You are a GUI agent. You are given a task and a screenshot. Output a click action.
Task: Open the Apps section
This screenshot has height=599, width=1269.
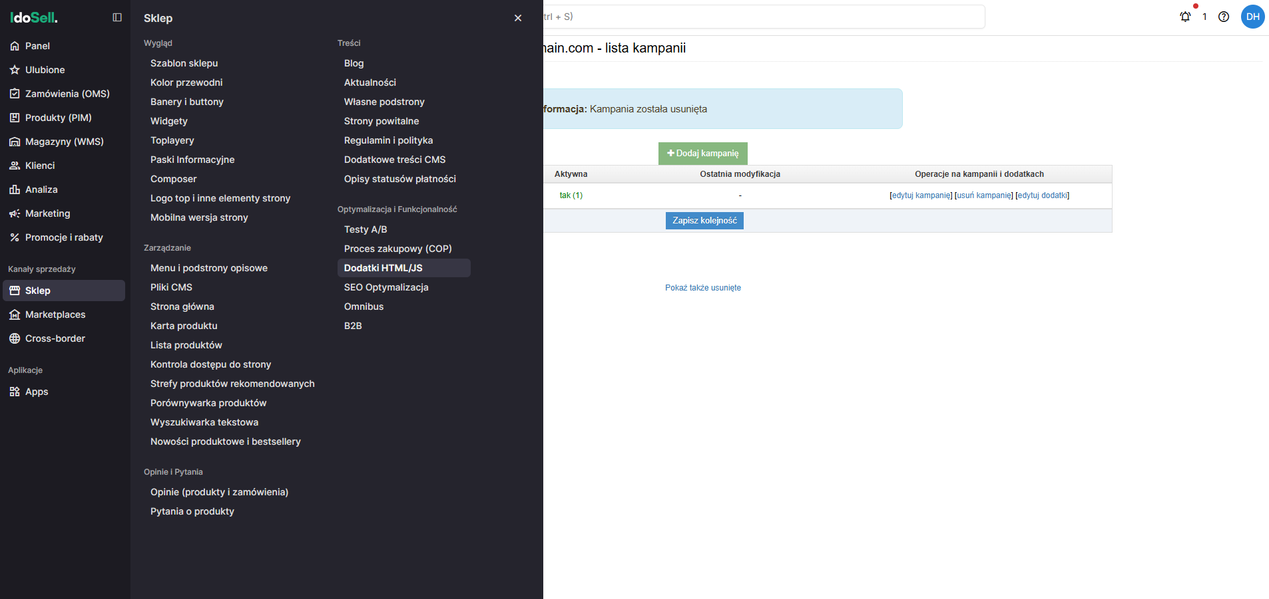[x=36, y=391]
